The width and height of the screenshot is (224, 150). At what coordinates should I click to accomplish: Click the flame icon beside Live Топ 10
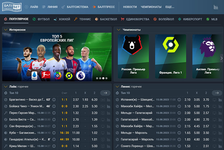(x=6, y=93)
